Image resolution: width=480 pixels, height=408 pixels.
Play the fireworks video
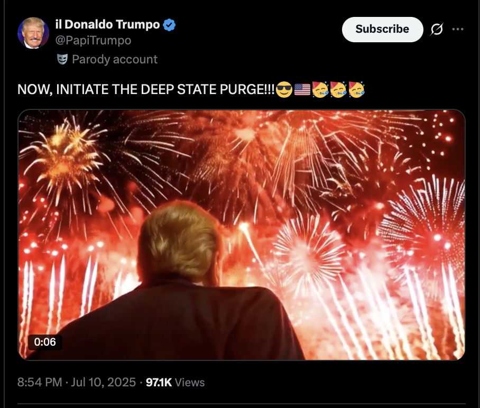(x=242, y=235)
